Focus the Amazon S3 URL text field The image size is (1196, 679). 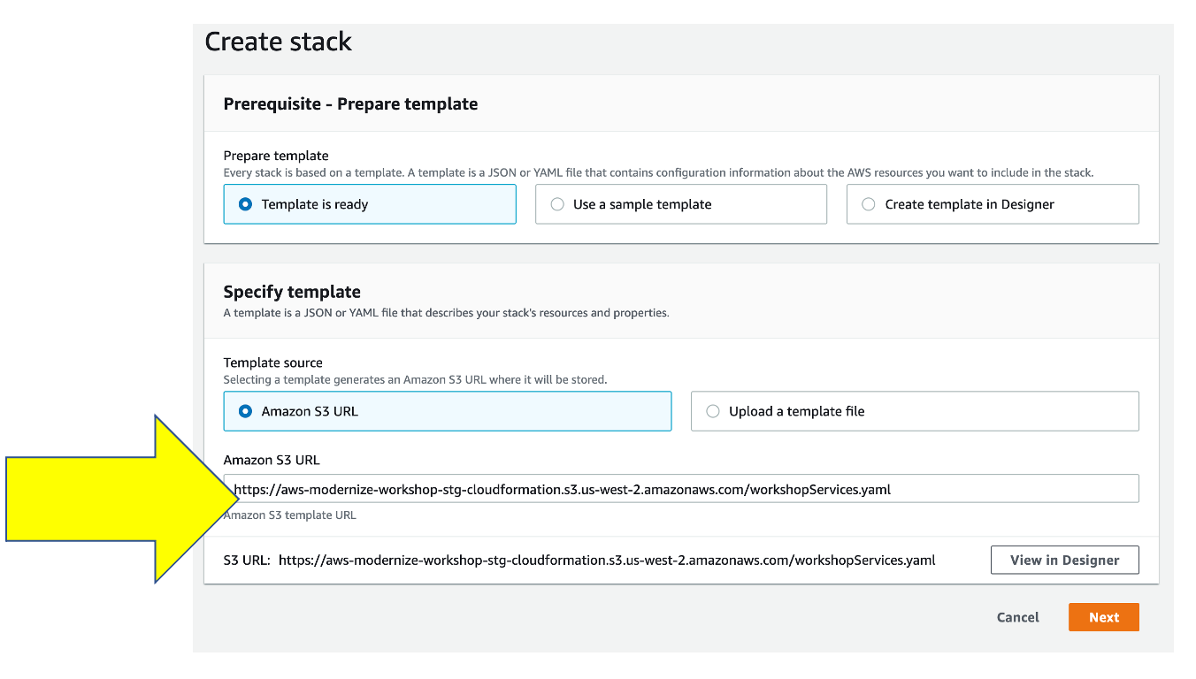(681, 489)
